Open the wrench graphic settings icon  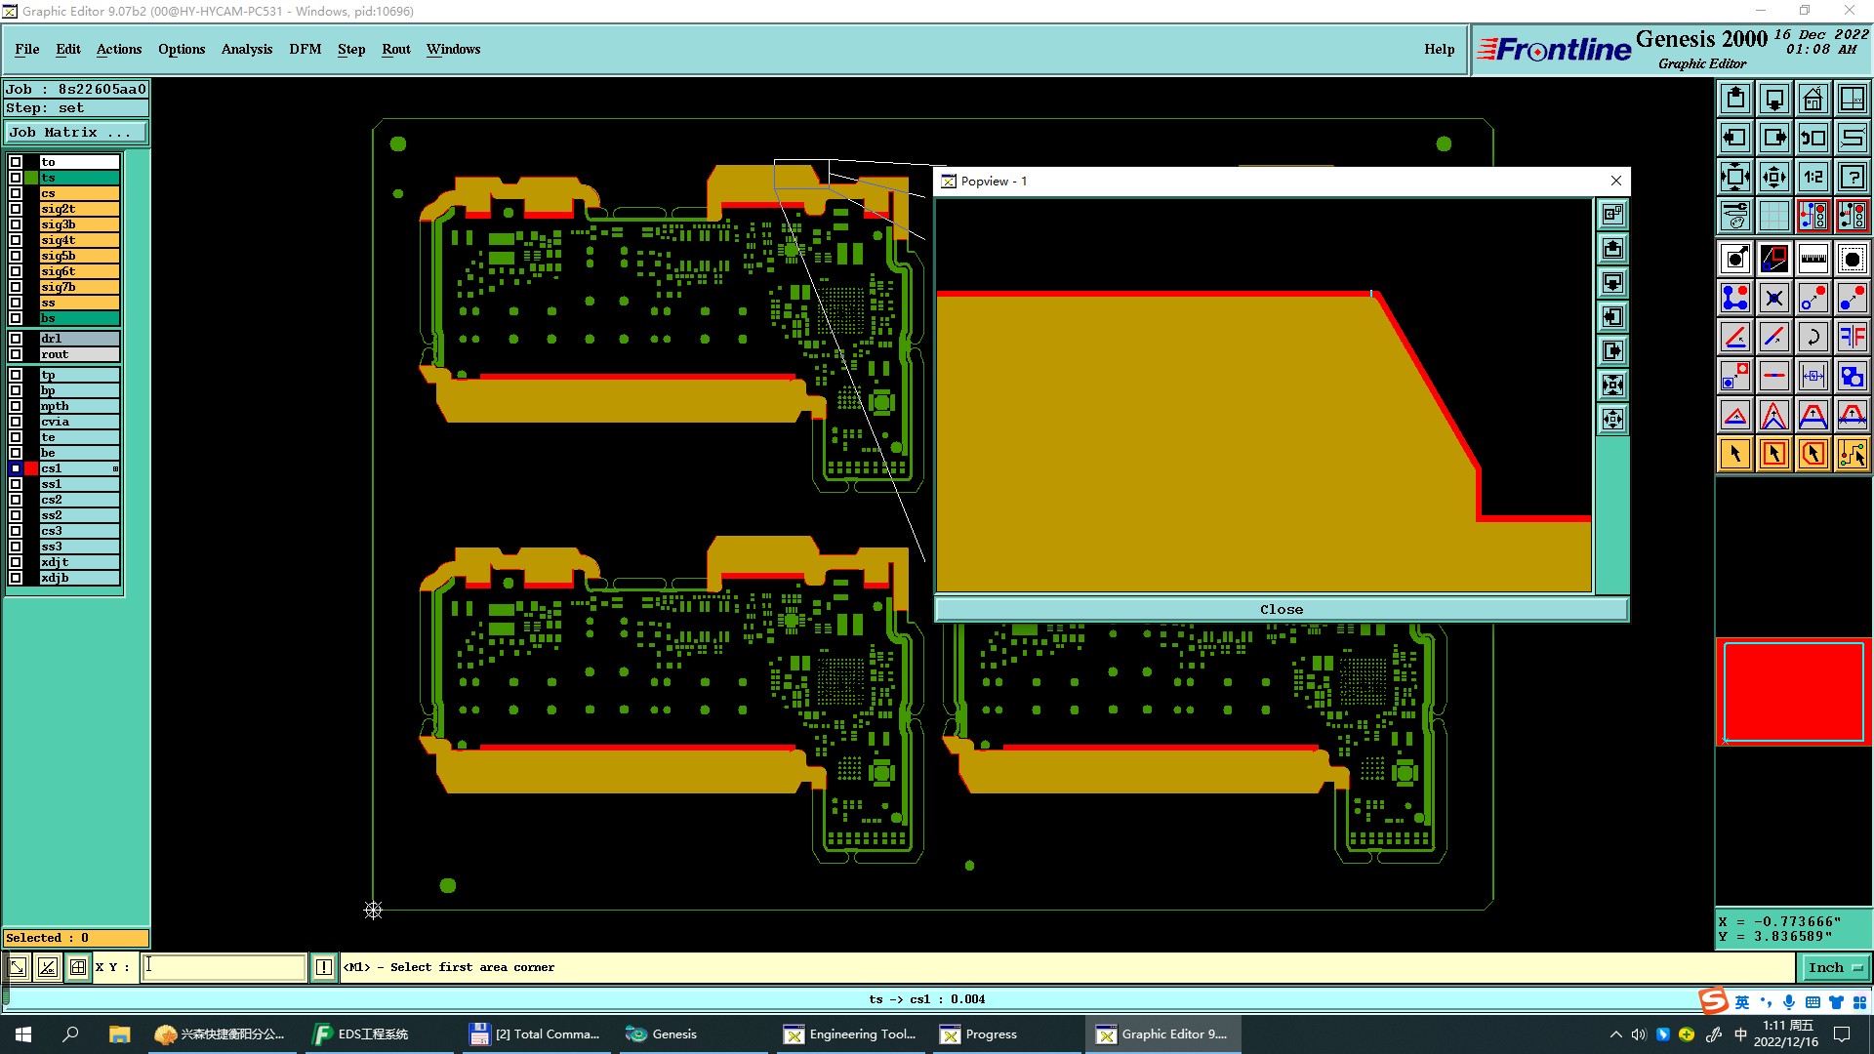coord(1735,216)
